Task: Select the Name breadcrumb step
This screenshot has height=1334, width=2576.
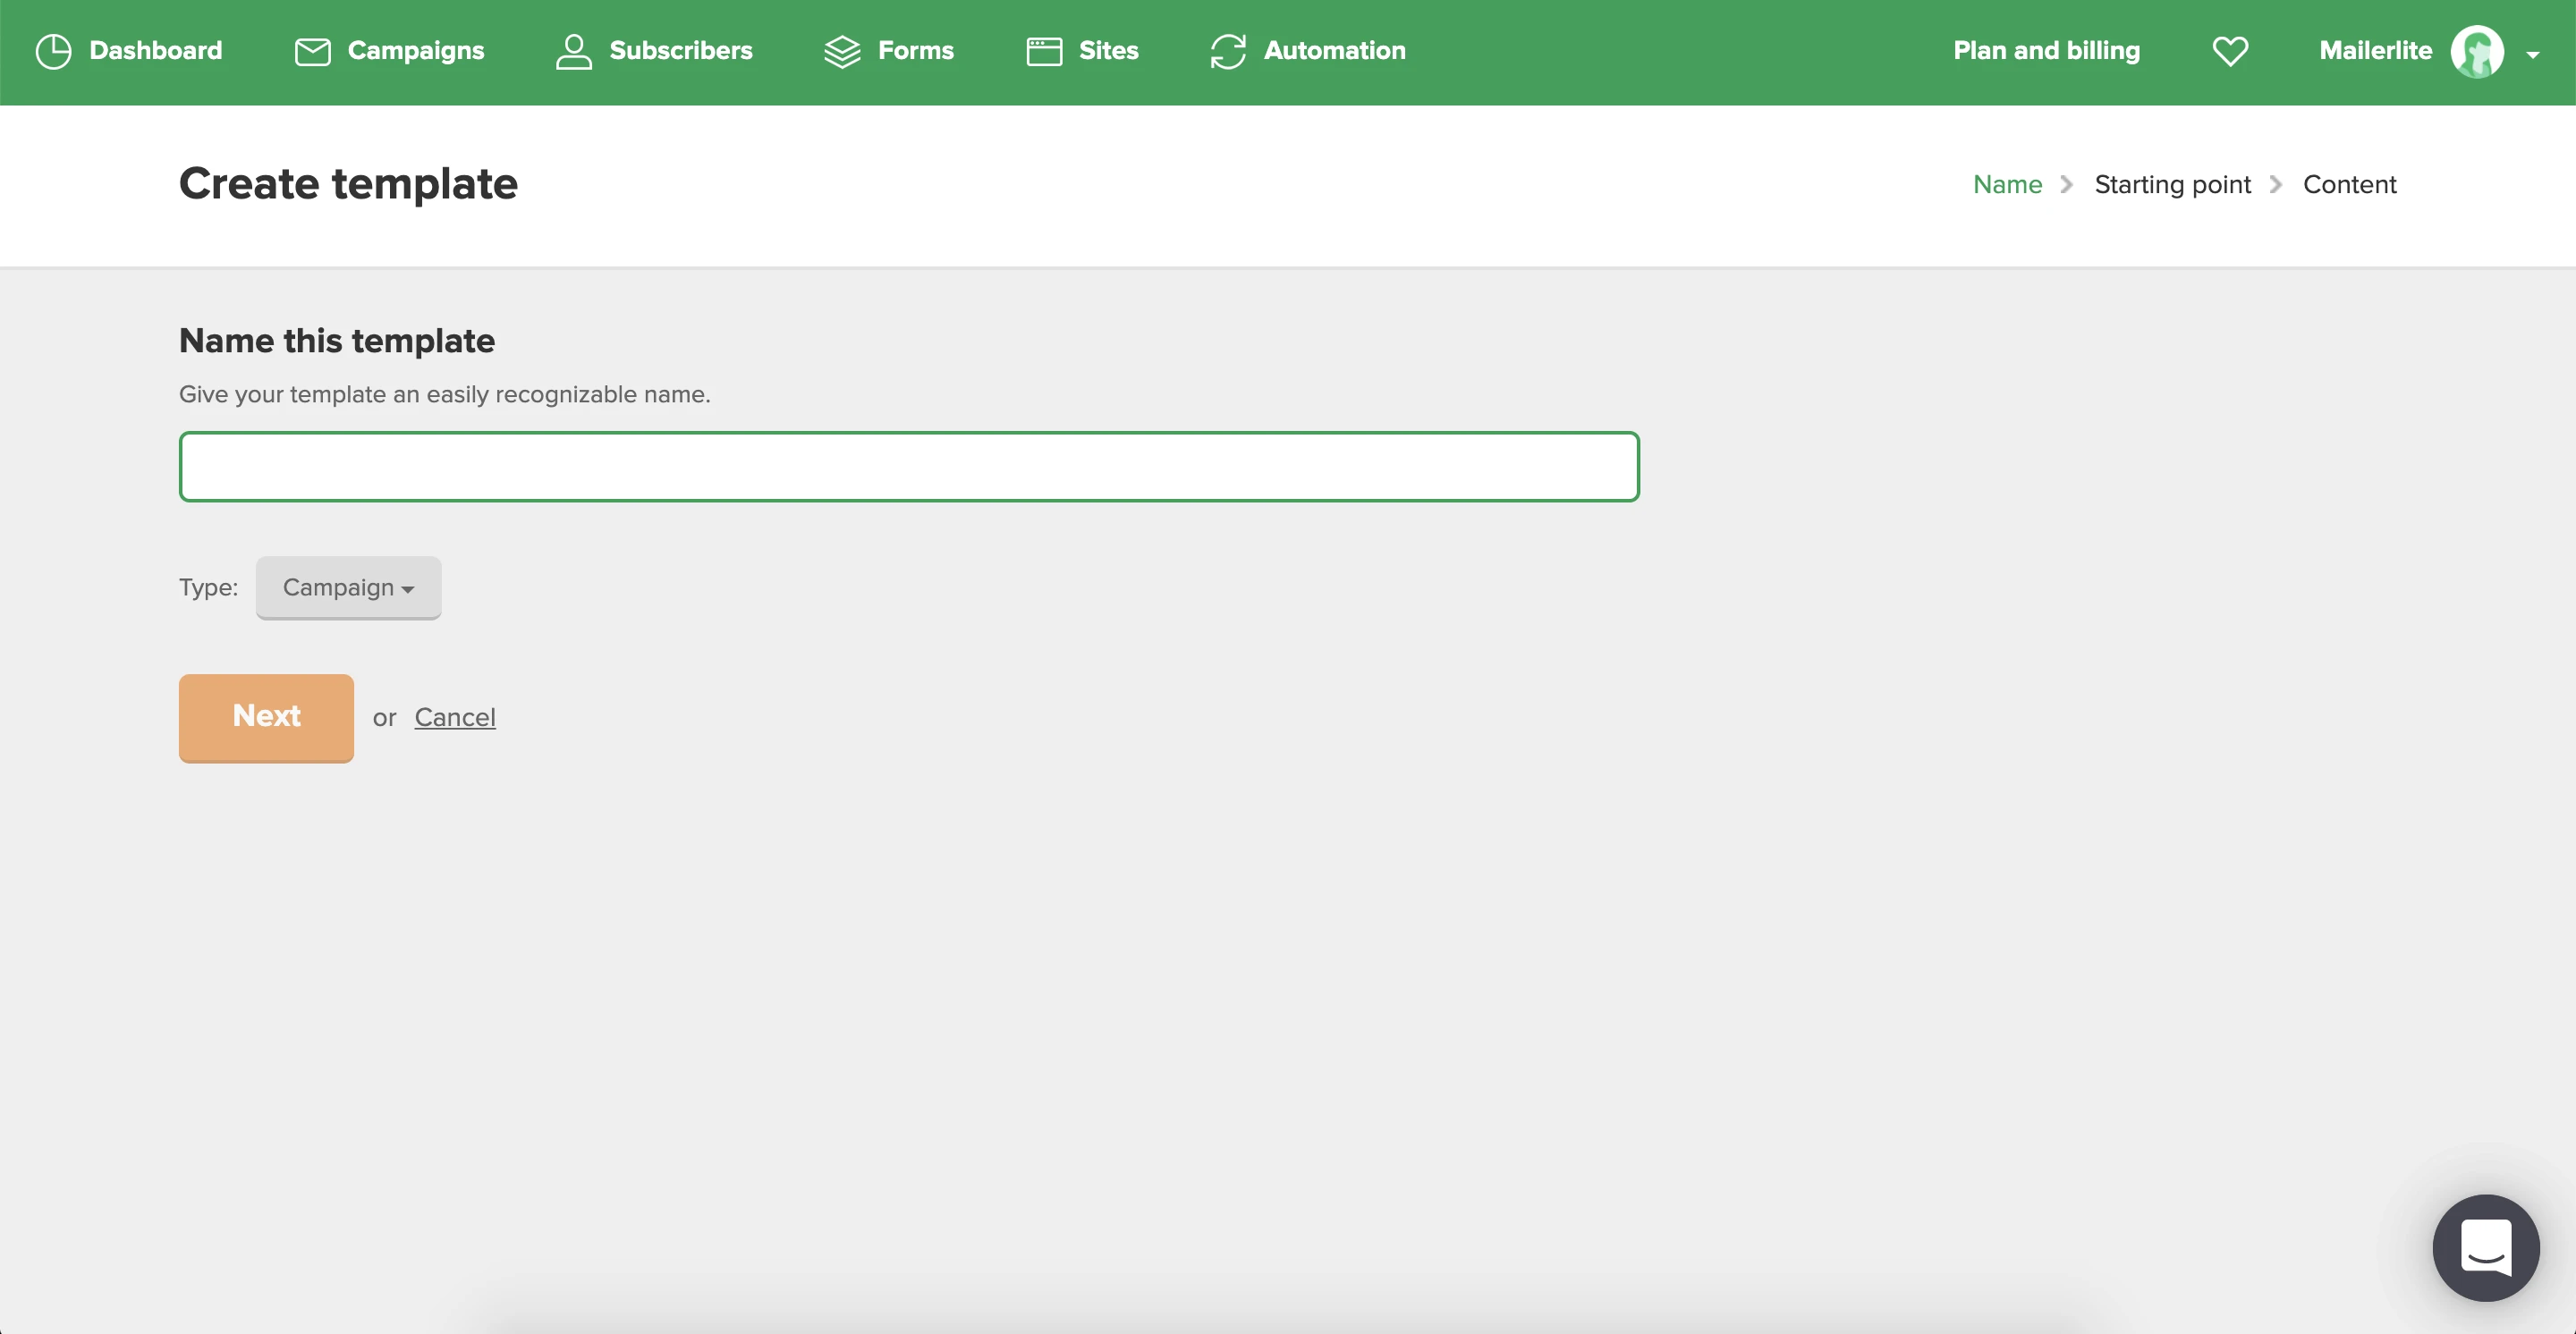Action: [x=2007, y=185]
